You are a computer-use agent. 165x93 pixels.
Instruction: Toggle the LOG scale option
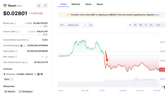tap(158, 25)
